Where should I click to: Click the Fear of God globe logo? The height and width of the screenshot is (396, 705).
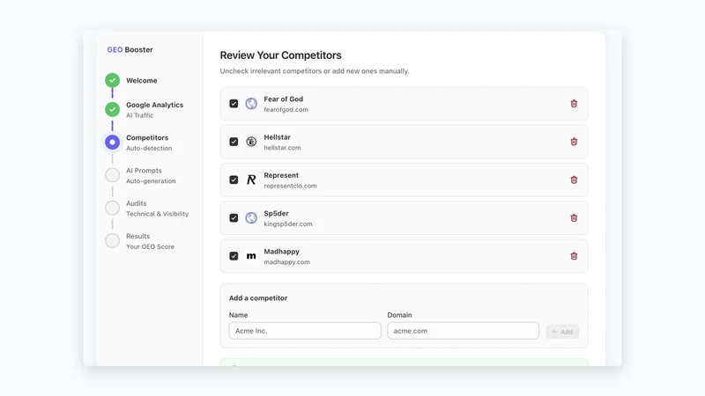(251, 104)
